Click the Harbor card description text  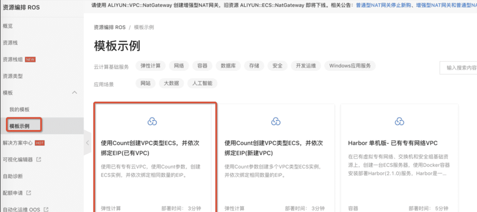tap(399, 166)
